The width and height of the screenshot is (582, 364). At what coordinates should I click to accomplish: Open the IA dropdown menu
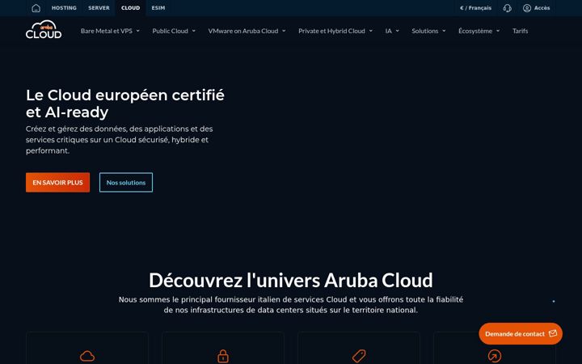(392, 31)
